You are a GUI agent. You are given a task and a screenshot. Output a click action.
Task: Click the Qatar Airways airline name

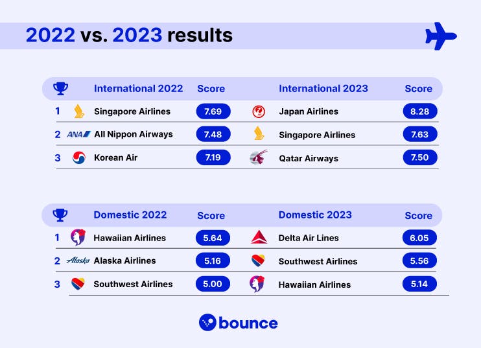coord(309,158)
